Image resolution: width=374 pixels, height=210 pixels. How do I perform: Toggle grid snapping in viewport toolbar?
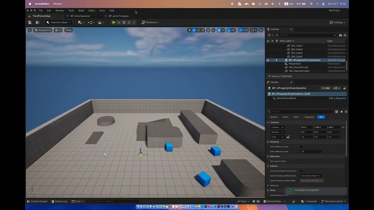(219, 30)
